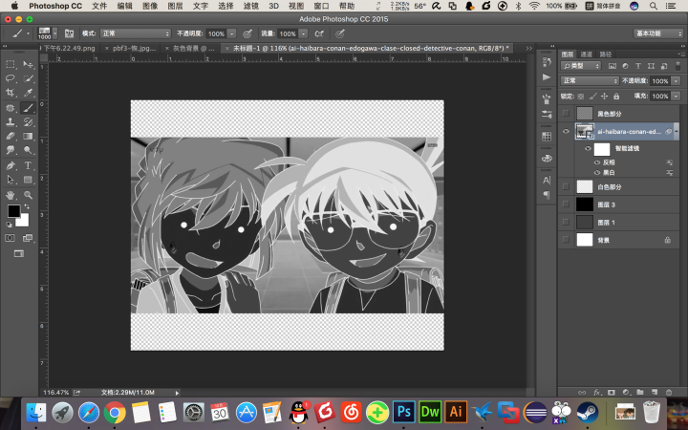Select the Rectangle shape tool

(x=28, y=180)
